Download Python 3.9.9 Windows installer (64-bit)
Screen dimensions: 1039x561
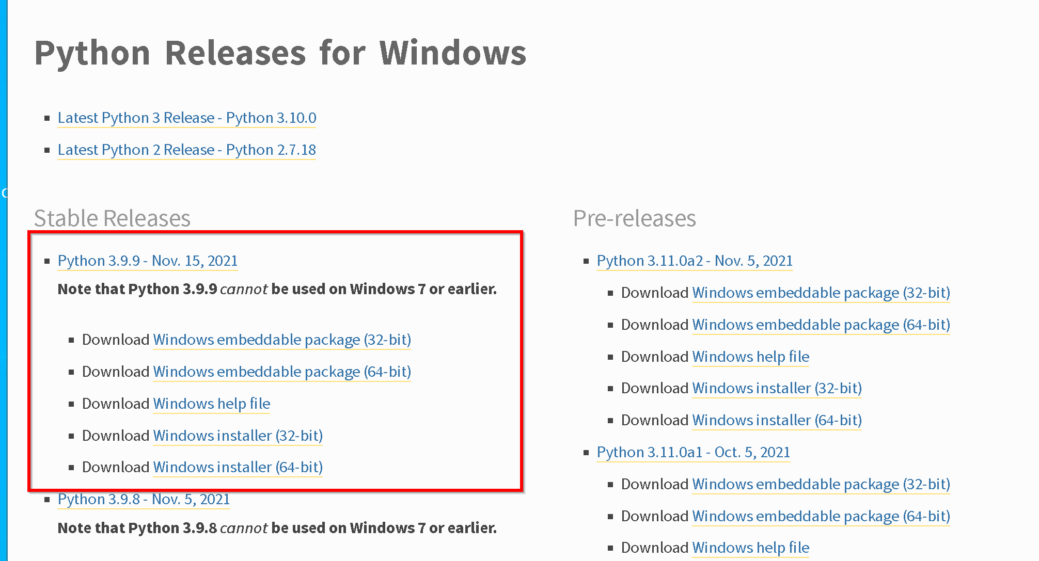tap(238, 467)
